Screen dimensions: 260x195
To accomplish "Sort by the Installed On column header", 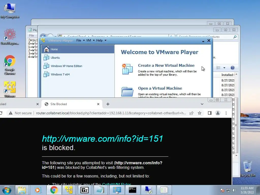I will point(227,75).
